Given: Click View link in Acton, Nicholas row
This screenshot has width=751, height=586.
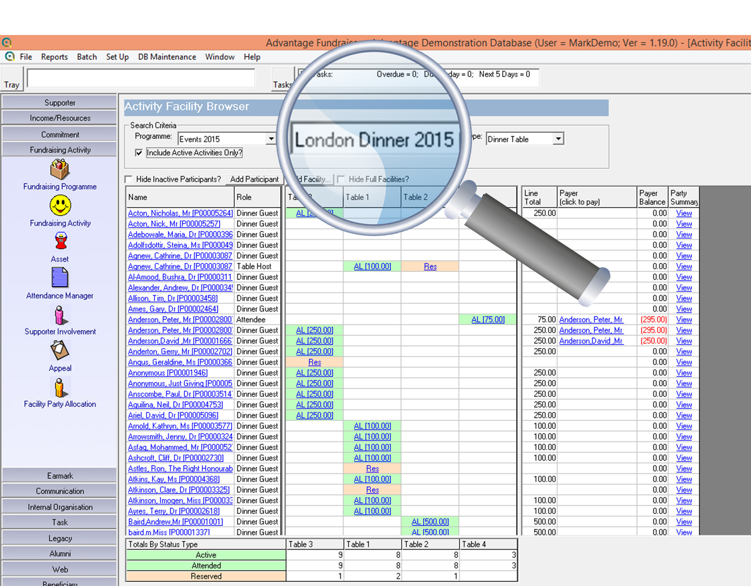Looking at the screenshot, I should coord(684,213).
